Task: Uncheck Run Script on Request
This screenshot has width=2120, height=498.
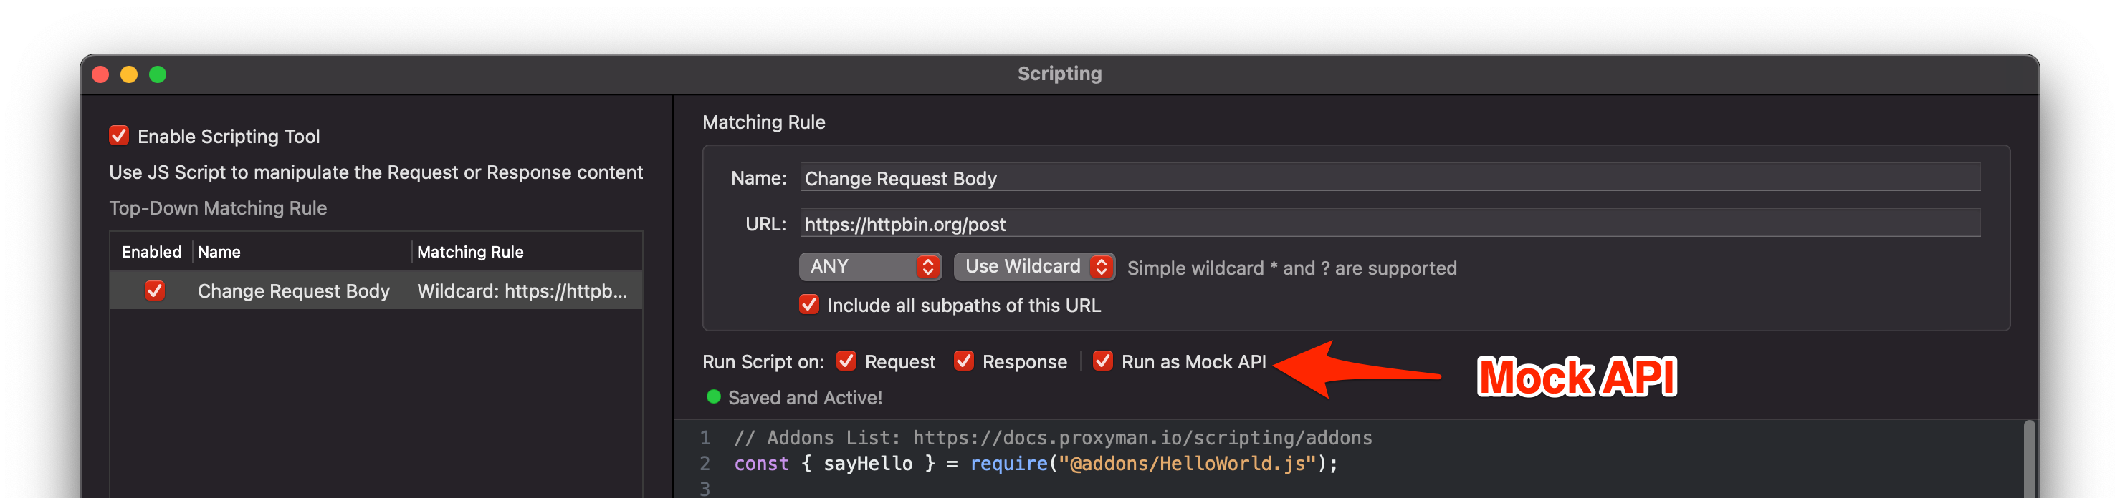Action: pyautogui.click(x=846, y=361)
